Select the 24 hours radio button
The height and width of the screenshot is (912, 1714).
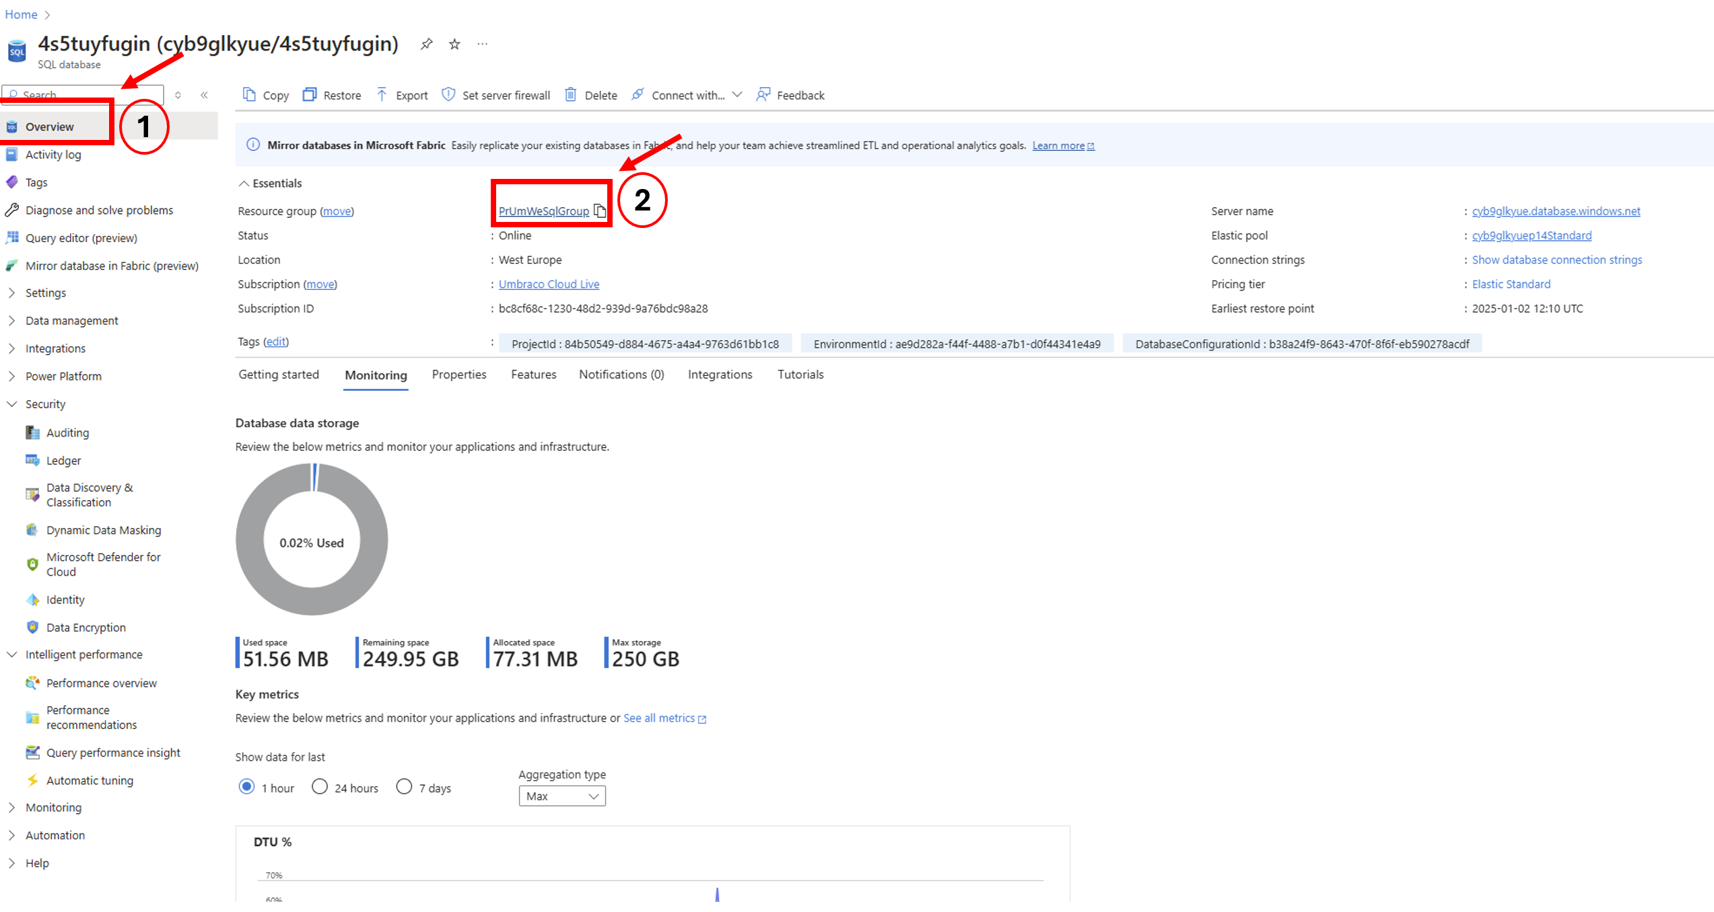pos(320,786)
